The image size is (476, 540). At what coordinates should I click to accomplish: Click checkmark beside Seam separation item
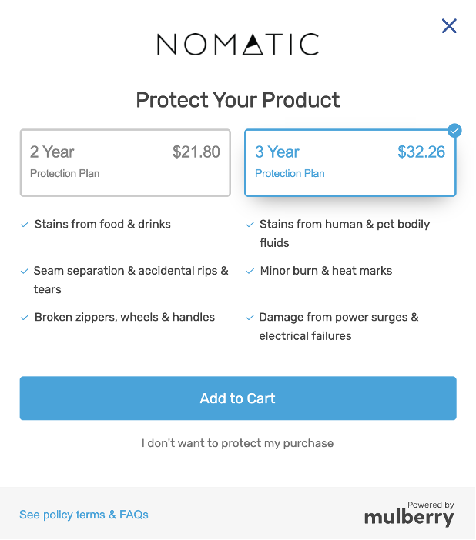(25, 272)
